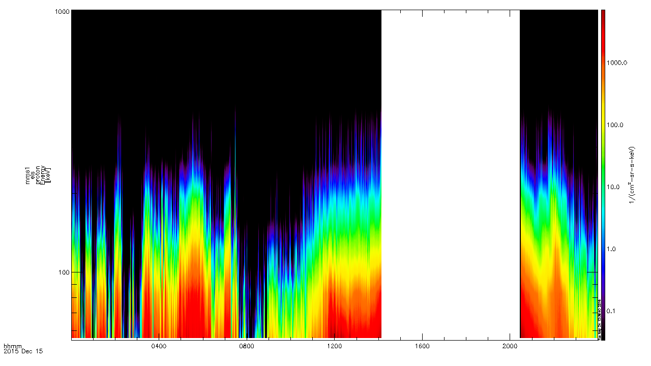
Task: Click the colorbar 1000.0 value label
Action: pyautogui.click(x=617, y=63)
